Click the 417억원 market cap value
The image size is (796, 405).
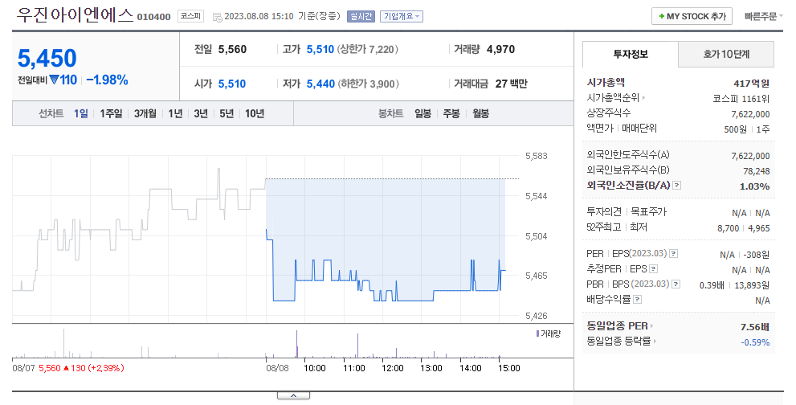(751, 84)
